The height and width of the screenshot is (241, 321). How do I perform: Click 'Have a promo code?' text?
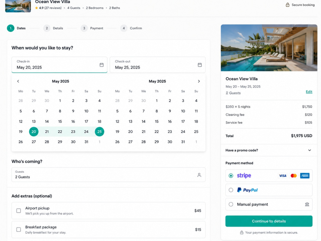tap(242, 150)
